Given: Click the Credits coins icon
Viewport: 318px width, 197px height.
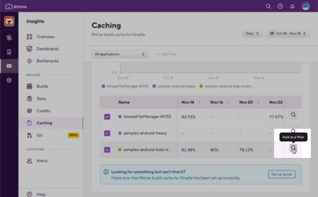Looking at the screenshot, I should pos(29,111).
